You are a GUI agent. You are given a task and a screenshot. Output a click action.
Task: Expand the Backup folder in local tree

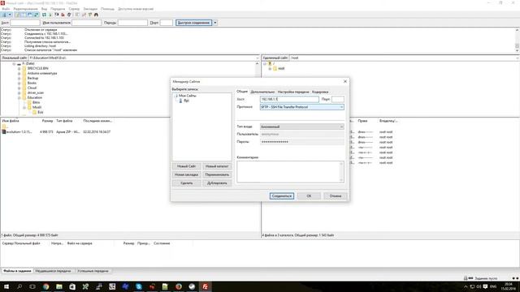click(19, 79)
